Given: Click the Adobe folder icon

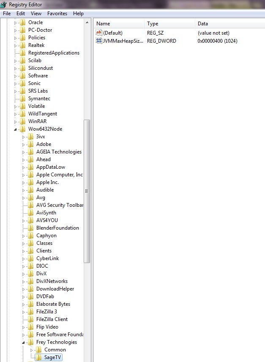Looking at the screenshot, I should tap(31, 144).
